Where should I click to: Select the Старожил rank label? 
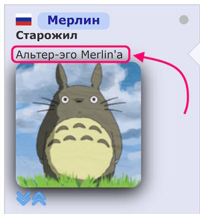[47, 36]
